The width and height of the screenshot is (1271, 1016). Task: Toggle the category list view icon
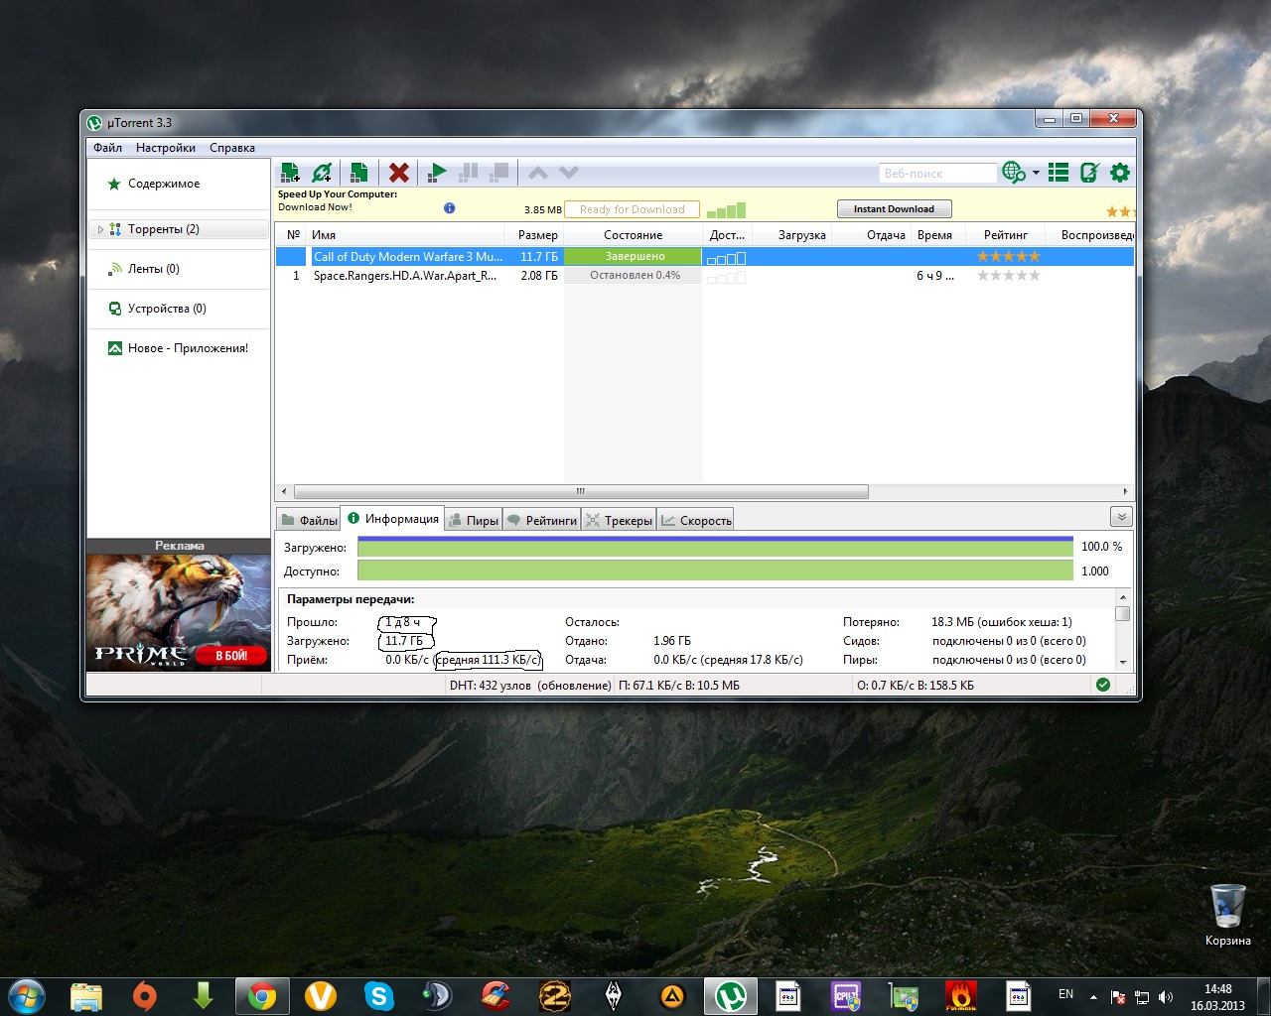(1059, 173)
